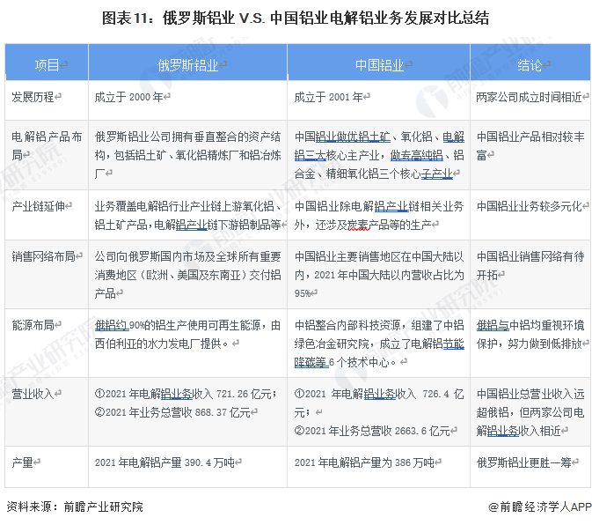Select the 结论 column header

coord(529,65)
